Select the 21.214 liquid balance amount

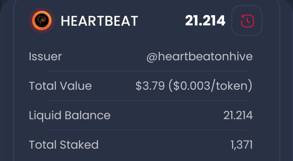[x=238, y=115]
